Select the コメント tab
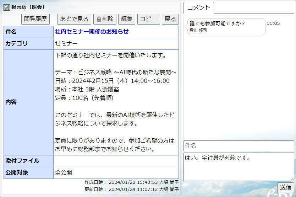The width and height of the screenshot is (296, 197). click(199, 8)
